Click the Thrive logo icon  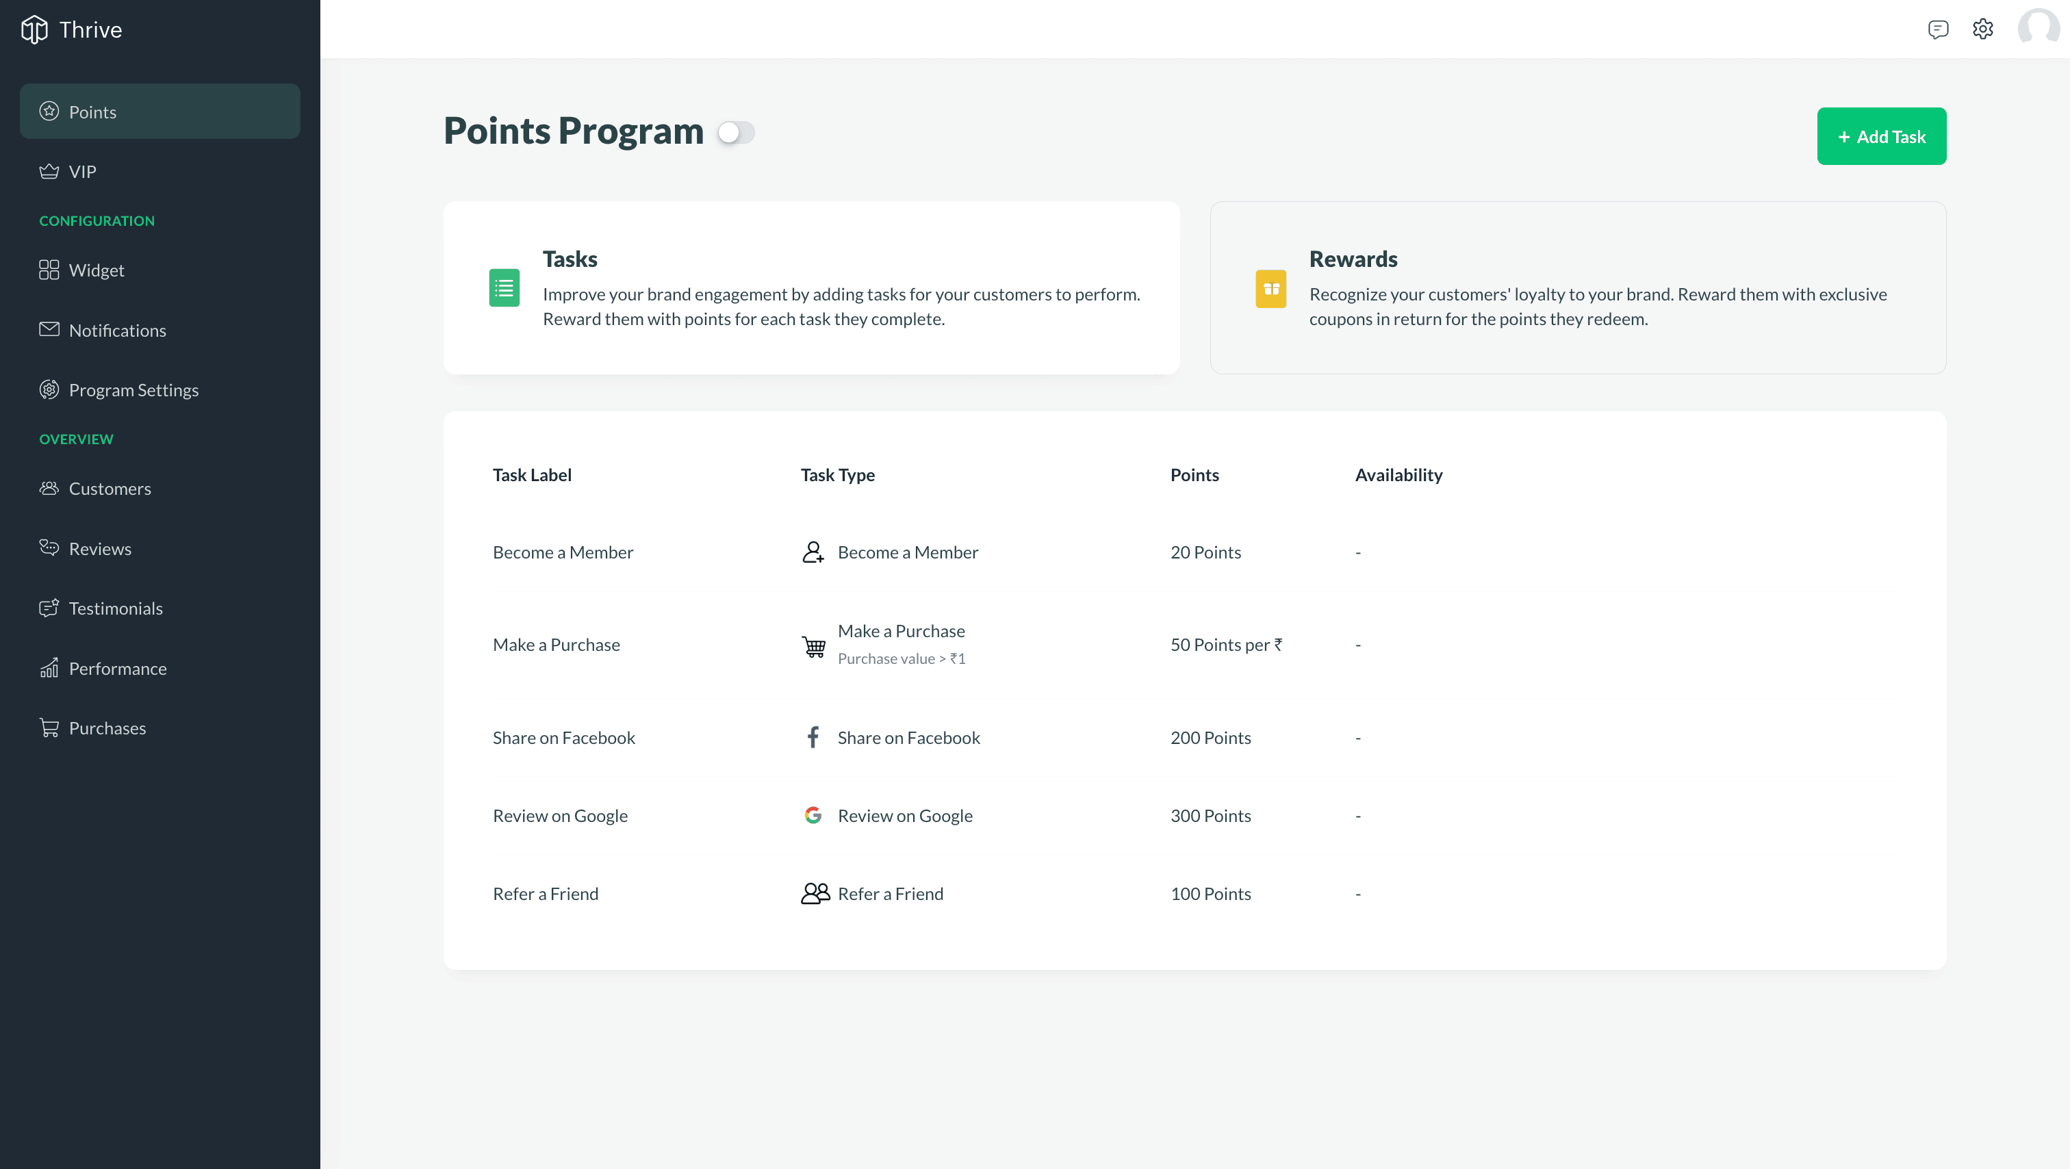(x=34, y=29)
